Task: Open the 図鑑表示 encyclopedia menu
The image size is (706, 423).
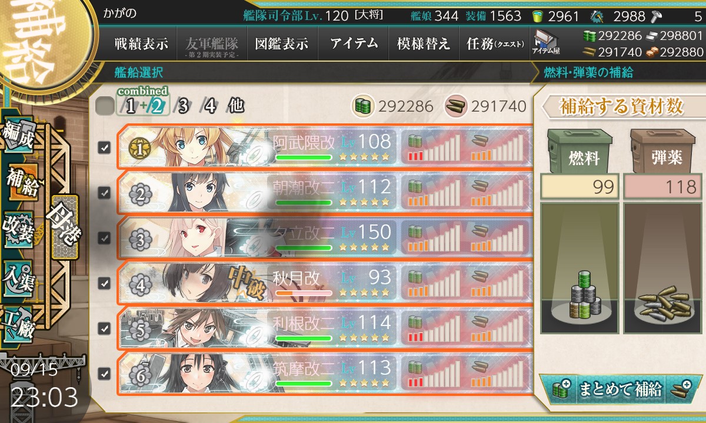Action: (x=282, y=43)
